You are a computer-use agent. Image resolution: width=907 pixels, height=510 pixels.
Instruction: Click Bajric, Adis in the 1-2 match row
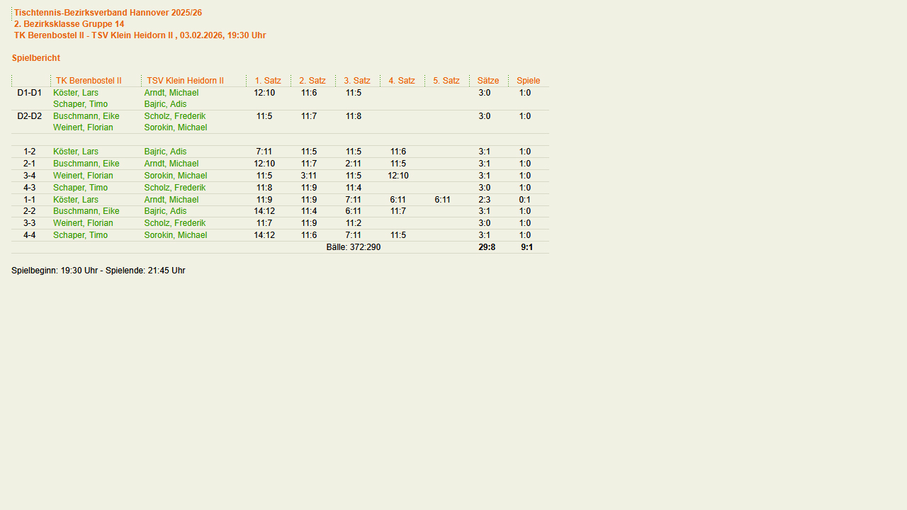tap(165, 152)
